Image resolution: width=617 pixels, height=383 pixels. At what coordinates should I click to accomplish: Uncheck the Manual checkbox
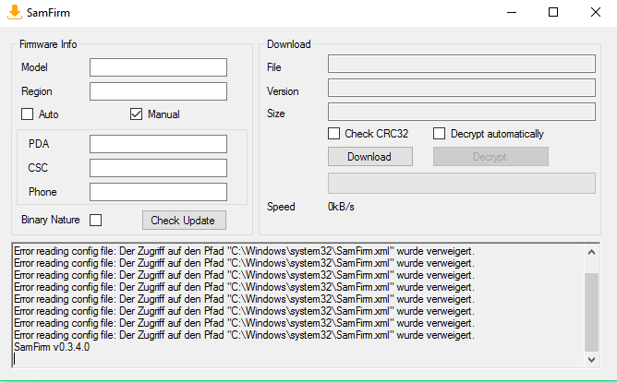point(136,114)
